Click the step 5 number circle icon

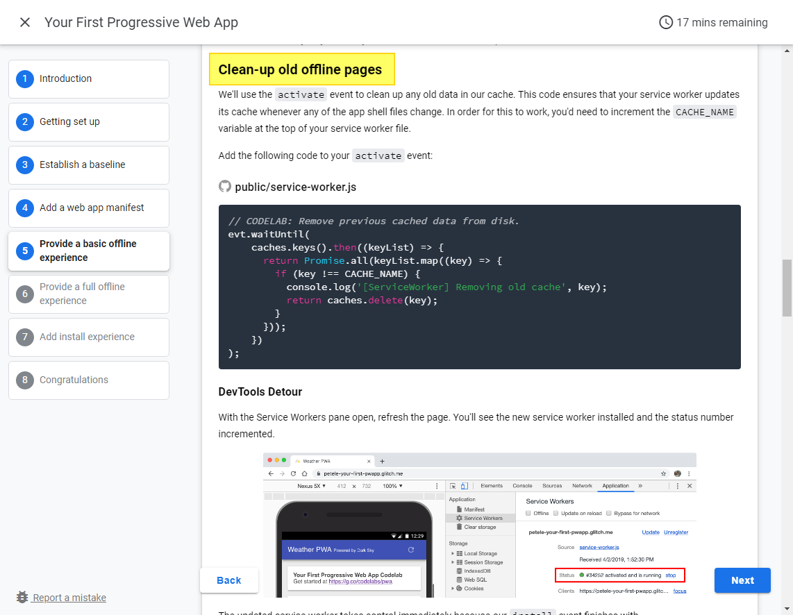25,251
